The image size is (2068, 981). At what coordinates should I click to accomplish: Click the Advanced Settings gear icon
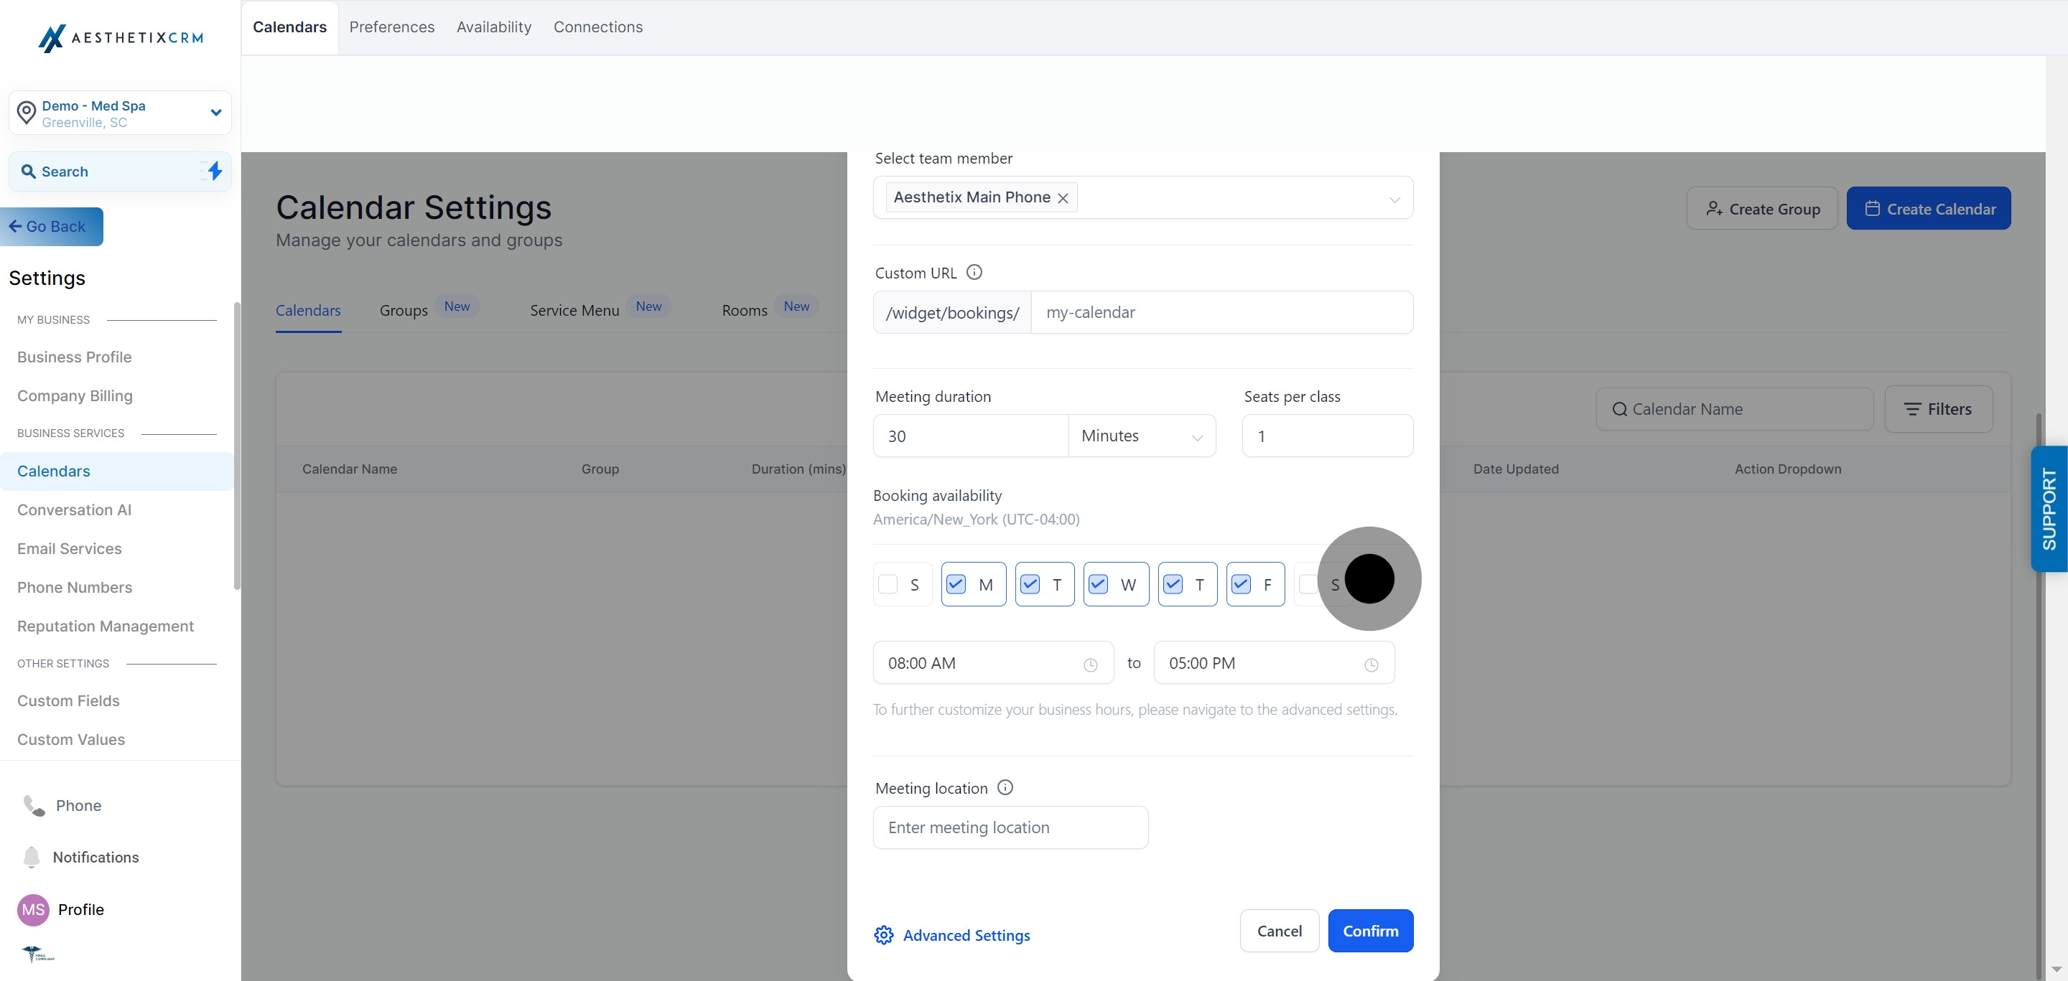pos(883,935)
